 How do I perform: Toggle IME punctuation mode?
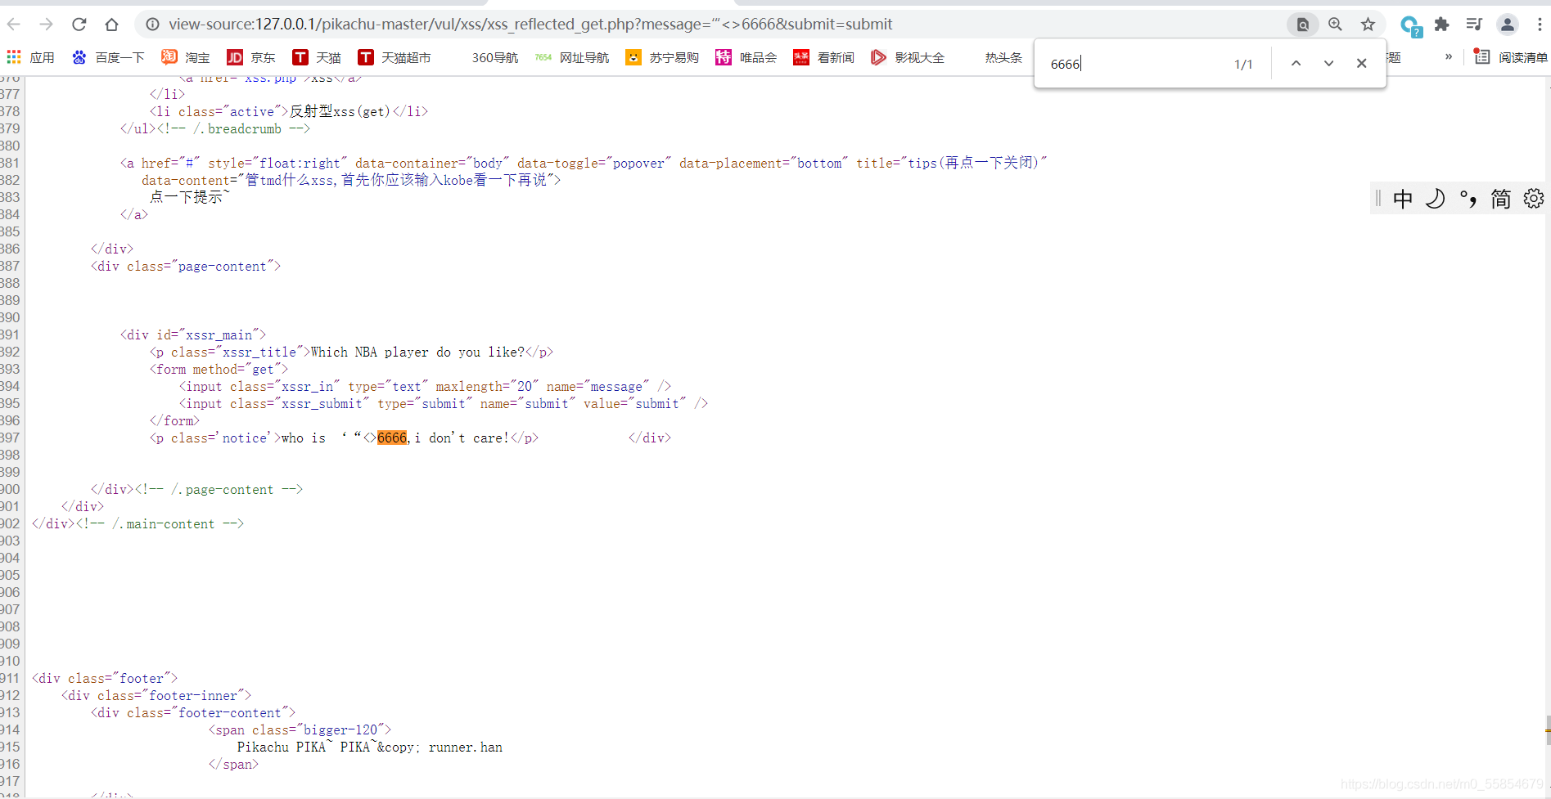1468,199
